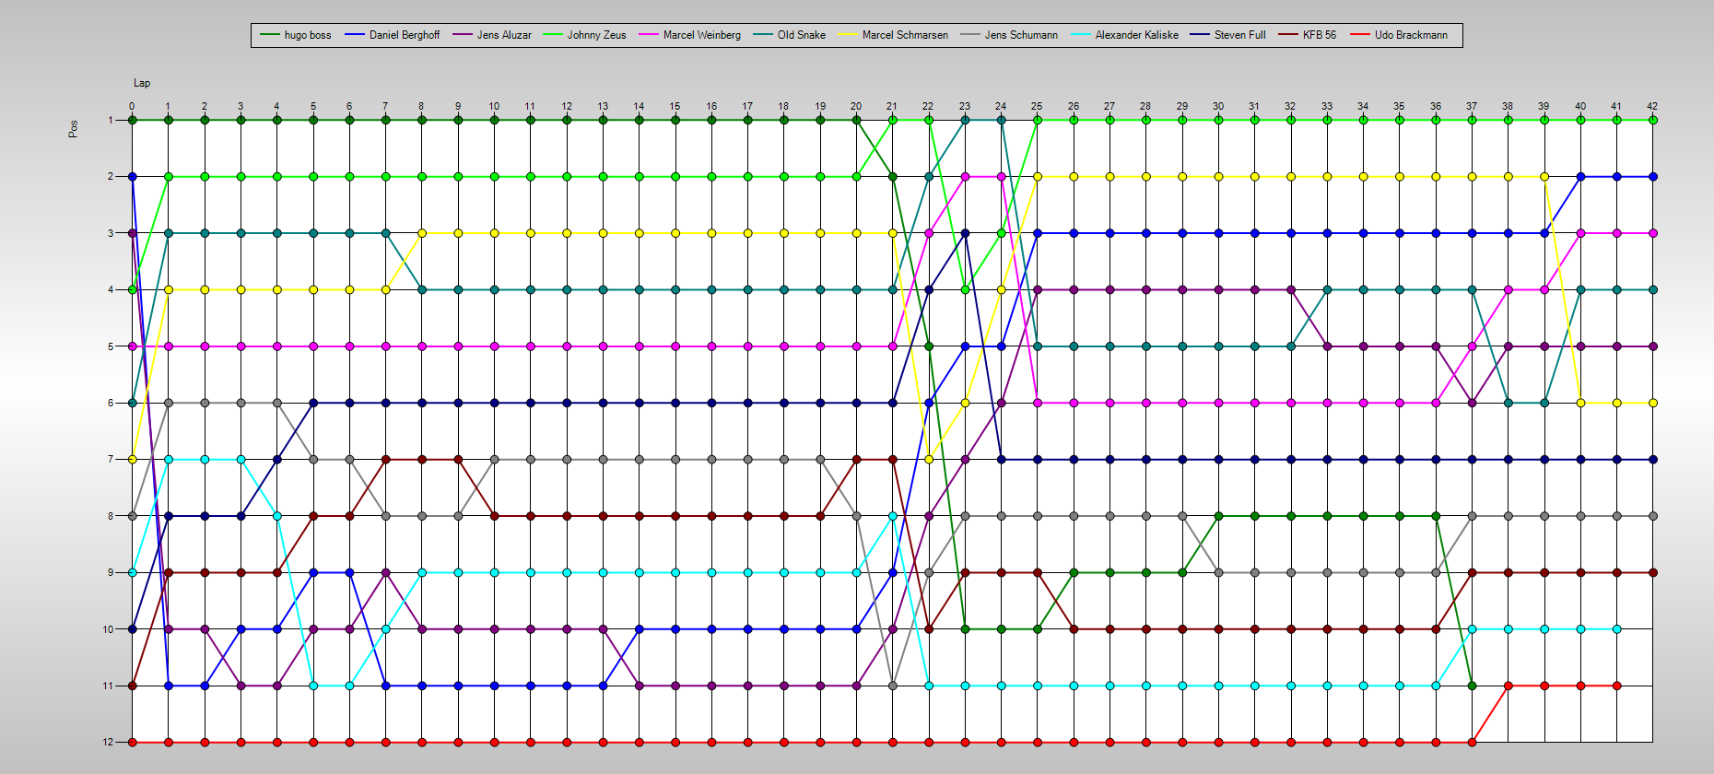This screenshot has height=774, width=1714.
Task: Click the Lap axis title
Action: click(x=142, y=83)
